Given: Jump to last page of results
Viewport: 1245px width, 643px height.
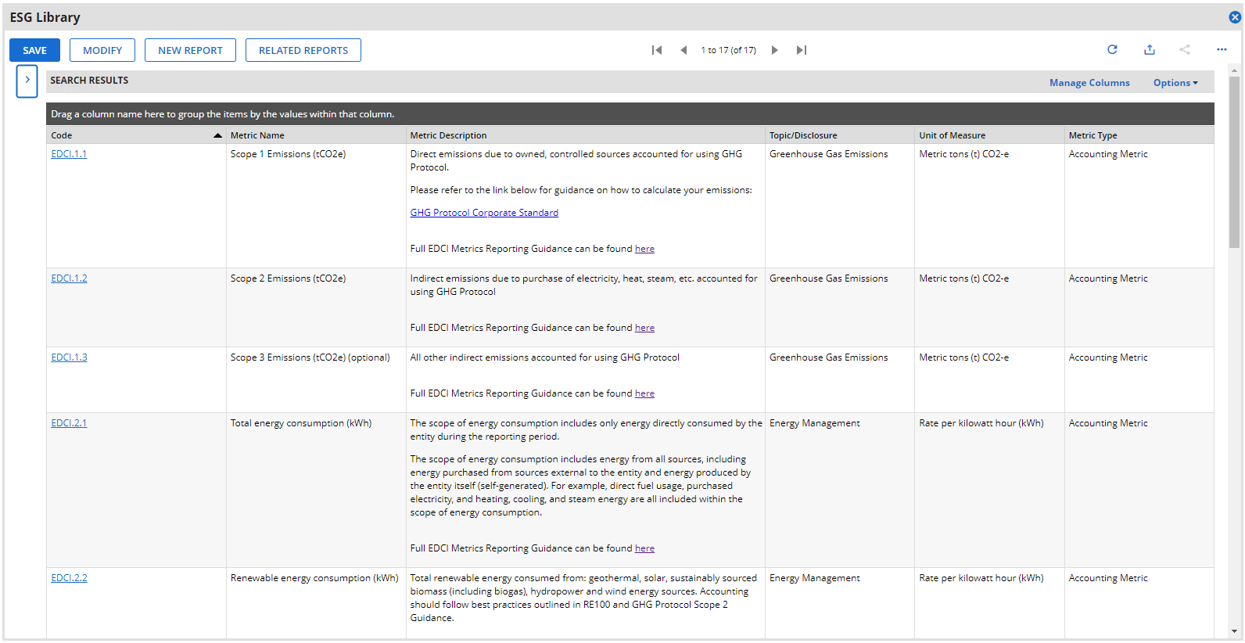Looking at the screenshot, I should 802,50.
